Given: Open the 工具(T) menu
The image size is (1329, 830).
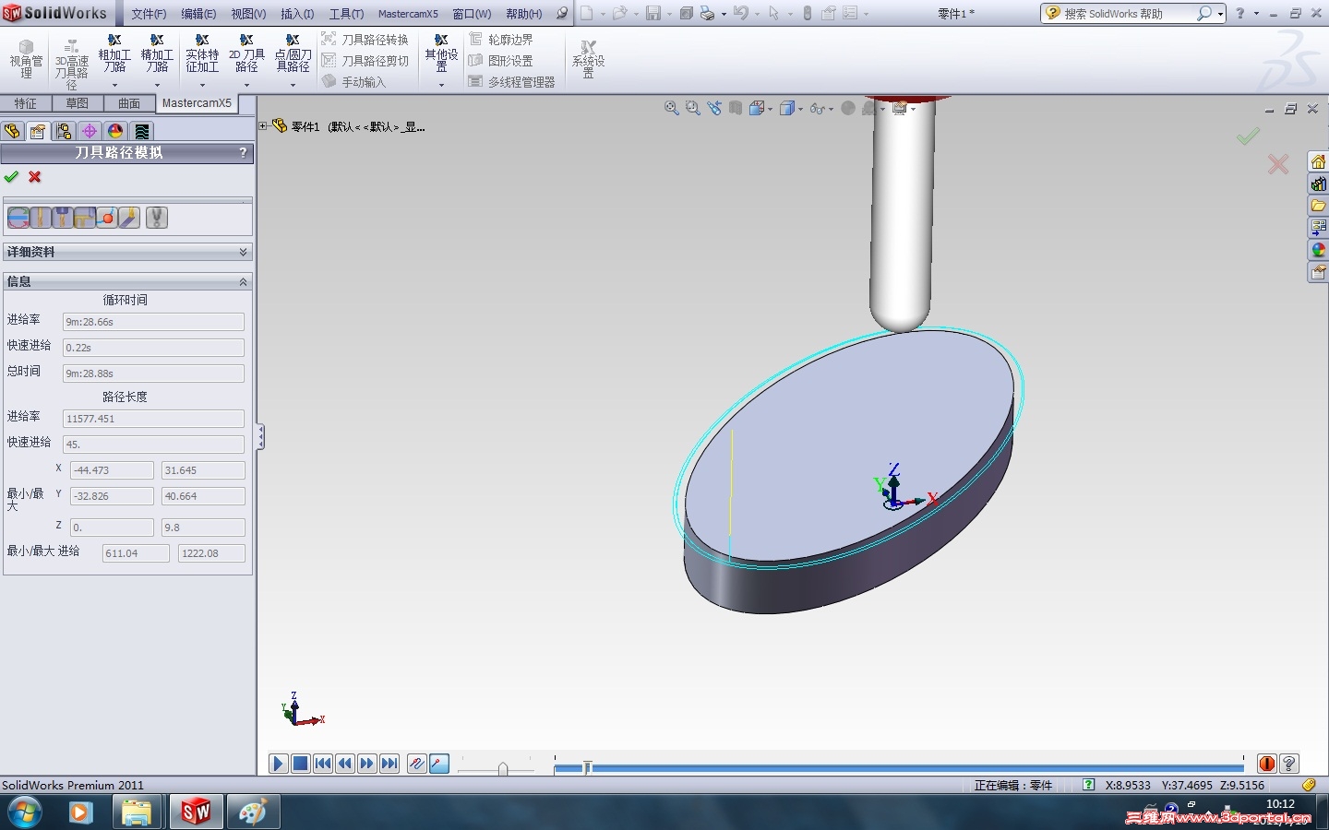Looking at the screenshot, I should point(346,14).
